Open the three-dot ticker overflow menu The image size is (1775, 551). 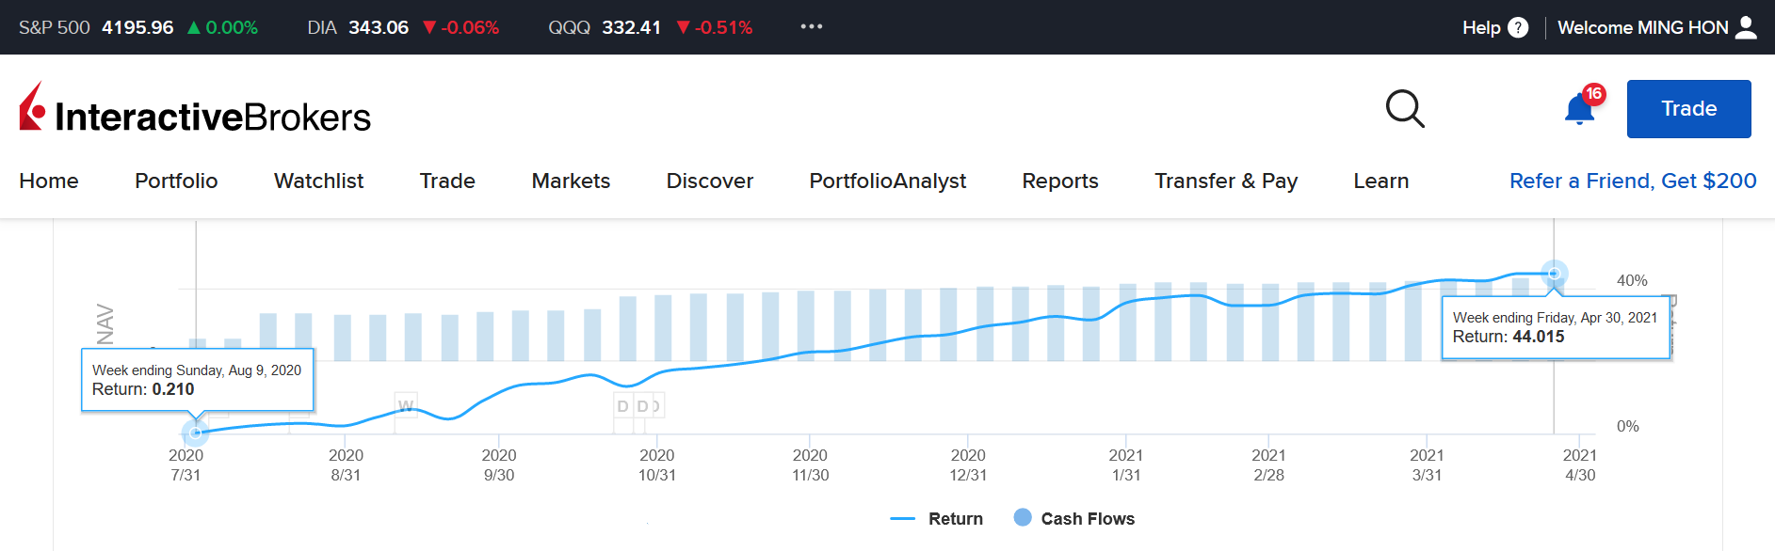(x=811, y=27)
